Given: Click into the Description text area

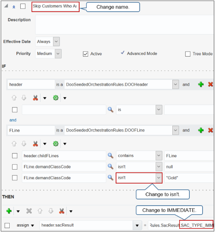Looking at the screenshot, I should tap(124, 24).
